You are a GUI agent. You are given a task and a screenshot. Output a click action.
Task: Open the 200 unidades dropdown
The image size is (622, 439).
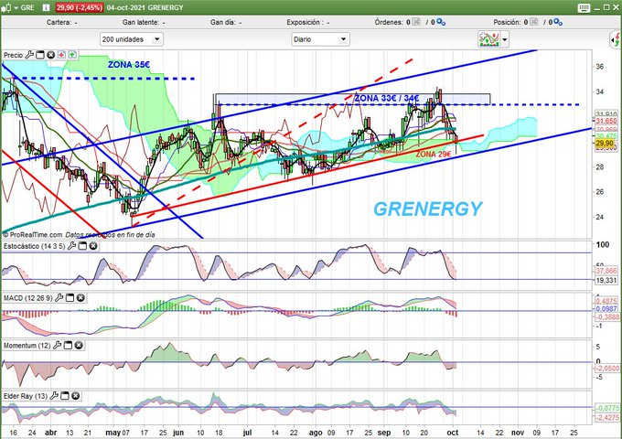[132, 39]
